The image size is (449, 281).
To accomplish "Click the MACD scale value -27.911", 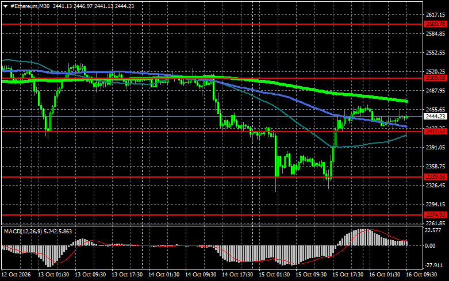I will tap(433, 265).
